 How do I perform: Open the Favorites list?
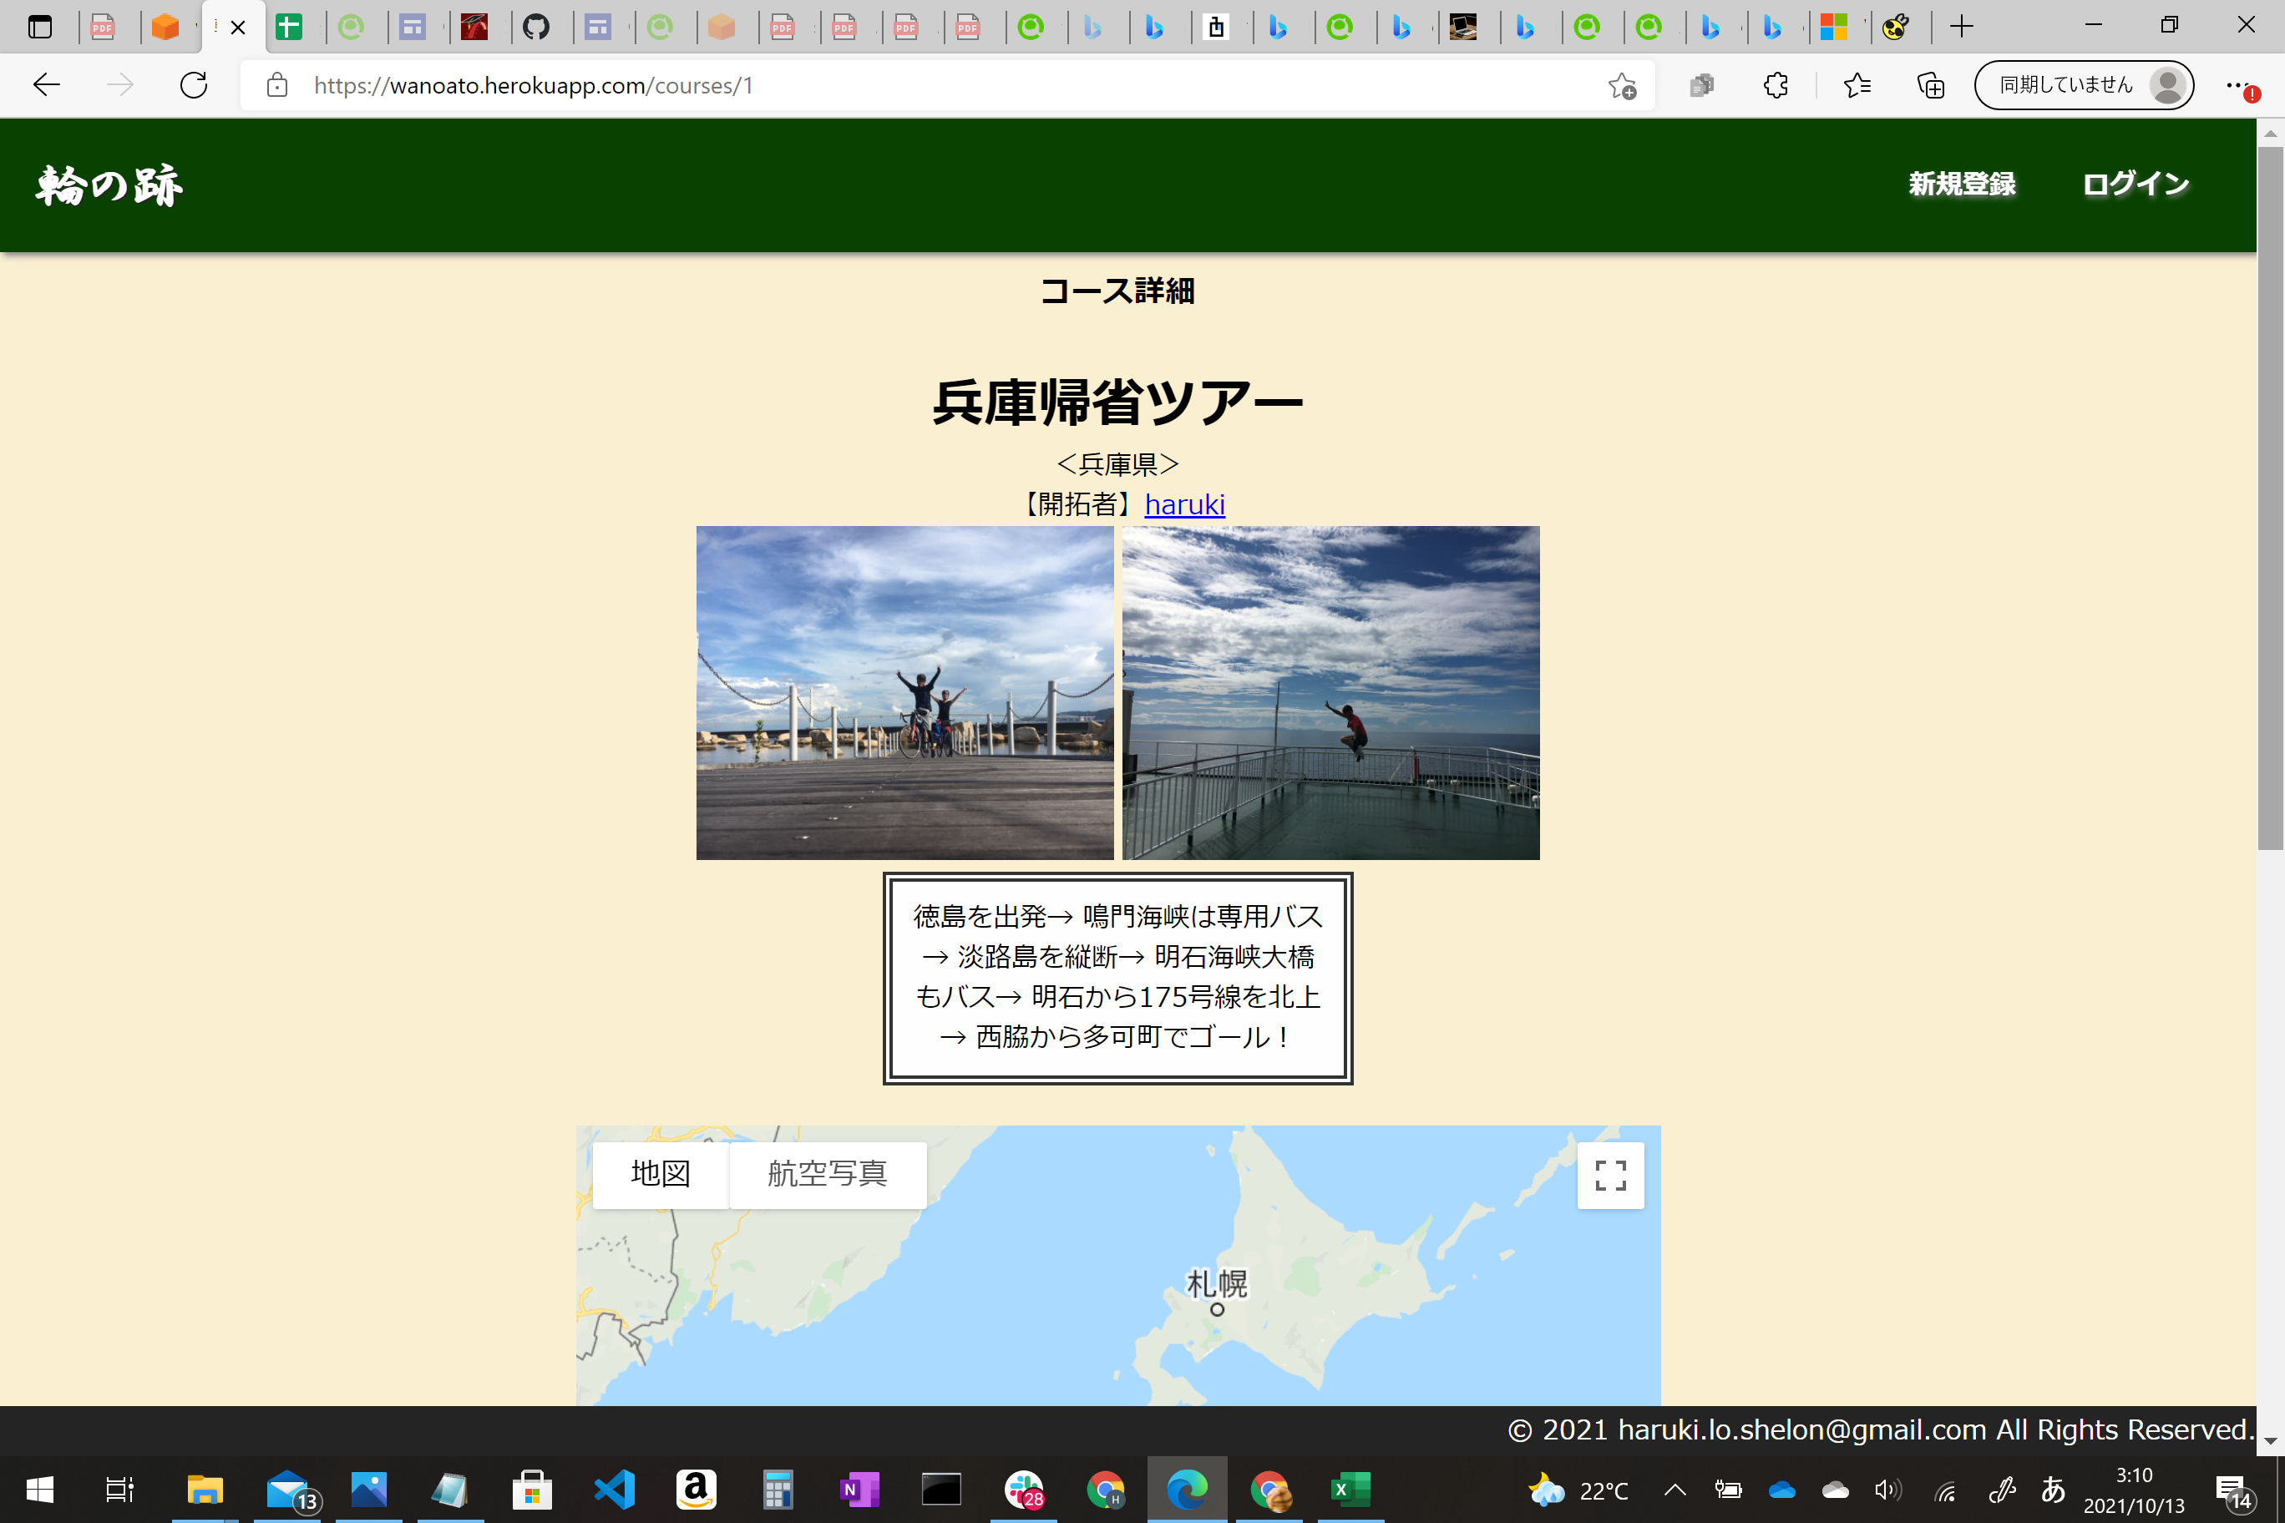point(1857,85)
